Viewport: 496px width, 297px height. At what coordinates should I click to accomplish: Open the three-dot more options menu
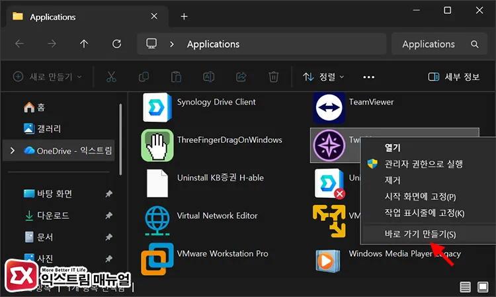point(369,77)
